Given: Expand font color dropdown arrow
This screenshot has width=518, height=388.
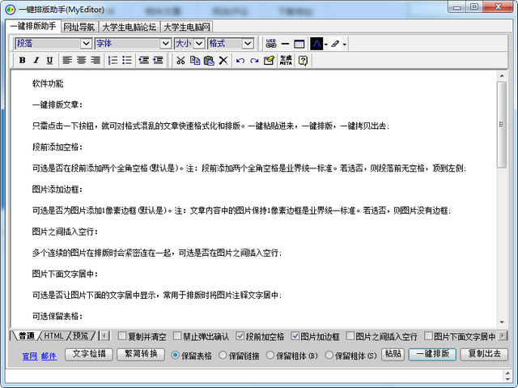Looking at the screenshot, I should [x=325, y=44].
